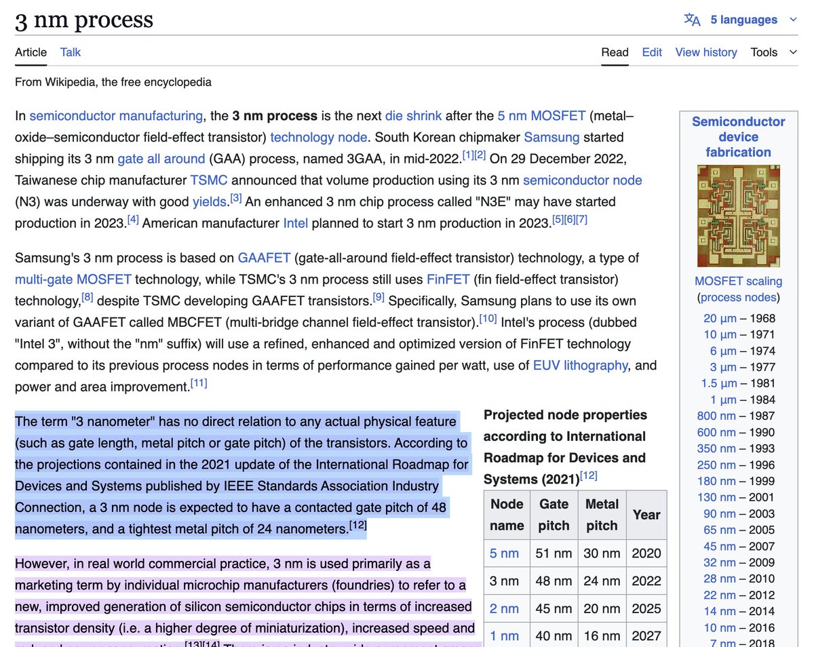Image resolution: width=814 pixels, height=647 pixels.
Task: Open the die shrink link
Action: [x=413, y=116]
